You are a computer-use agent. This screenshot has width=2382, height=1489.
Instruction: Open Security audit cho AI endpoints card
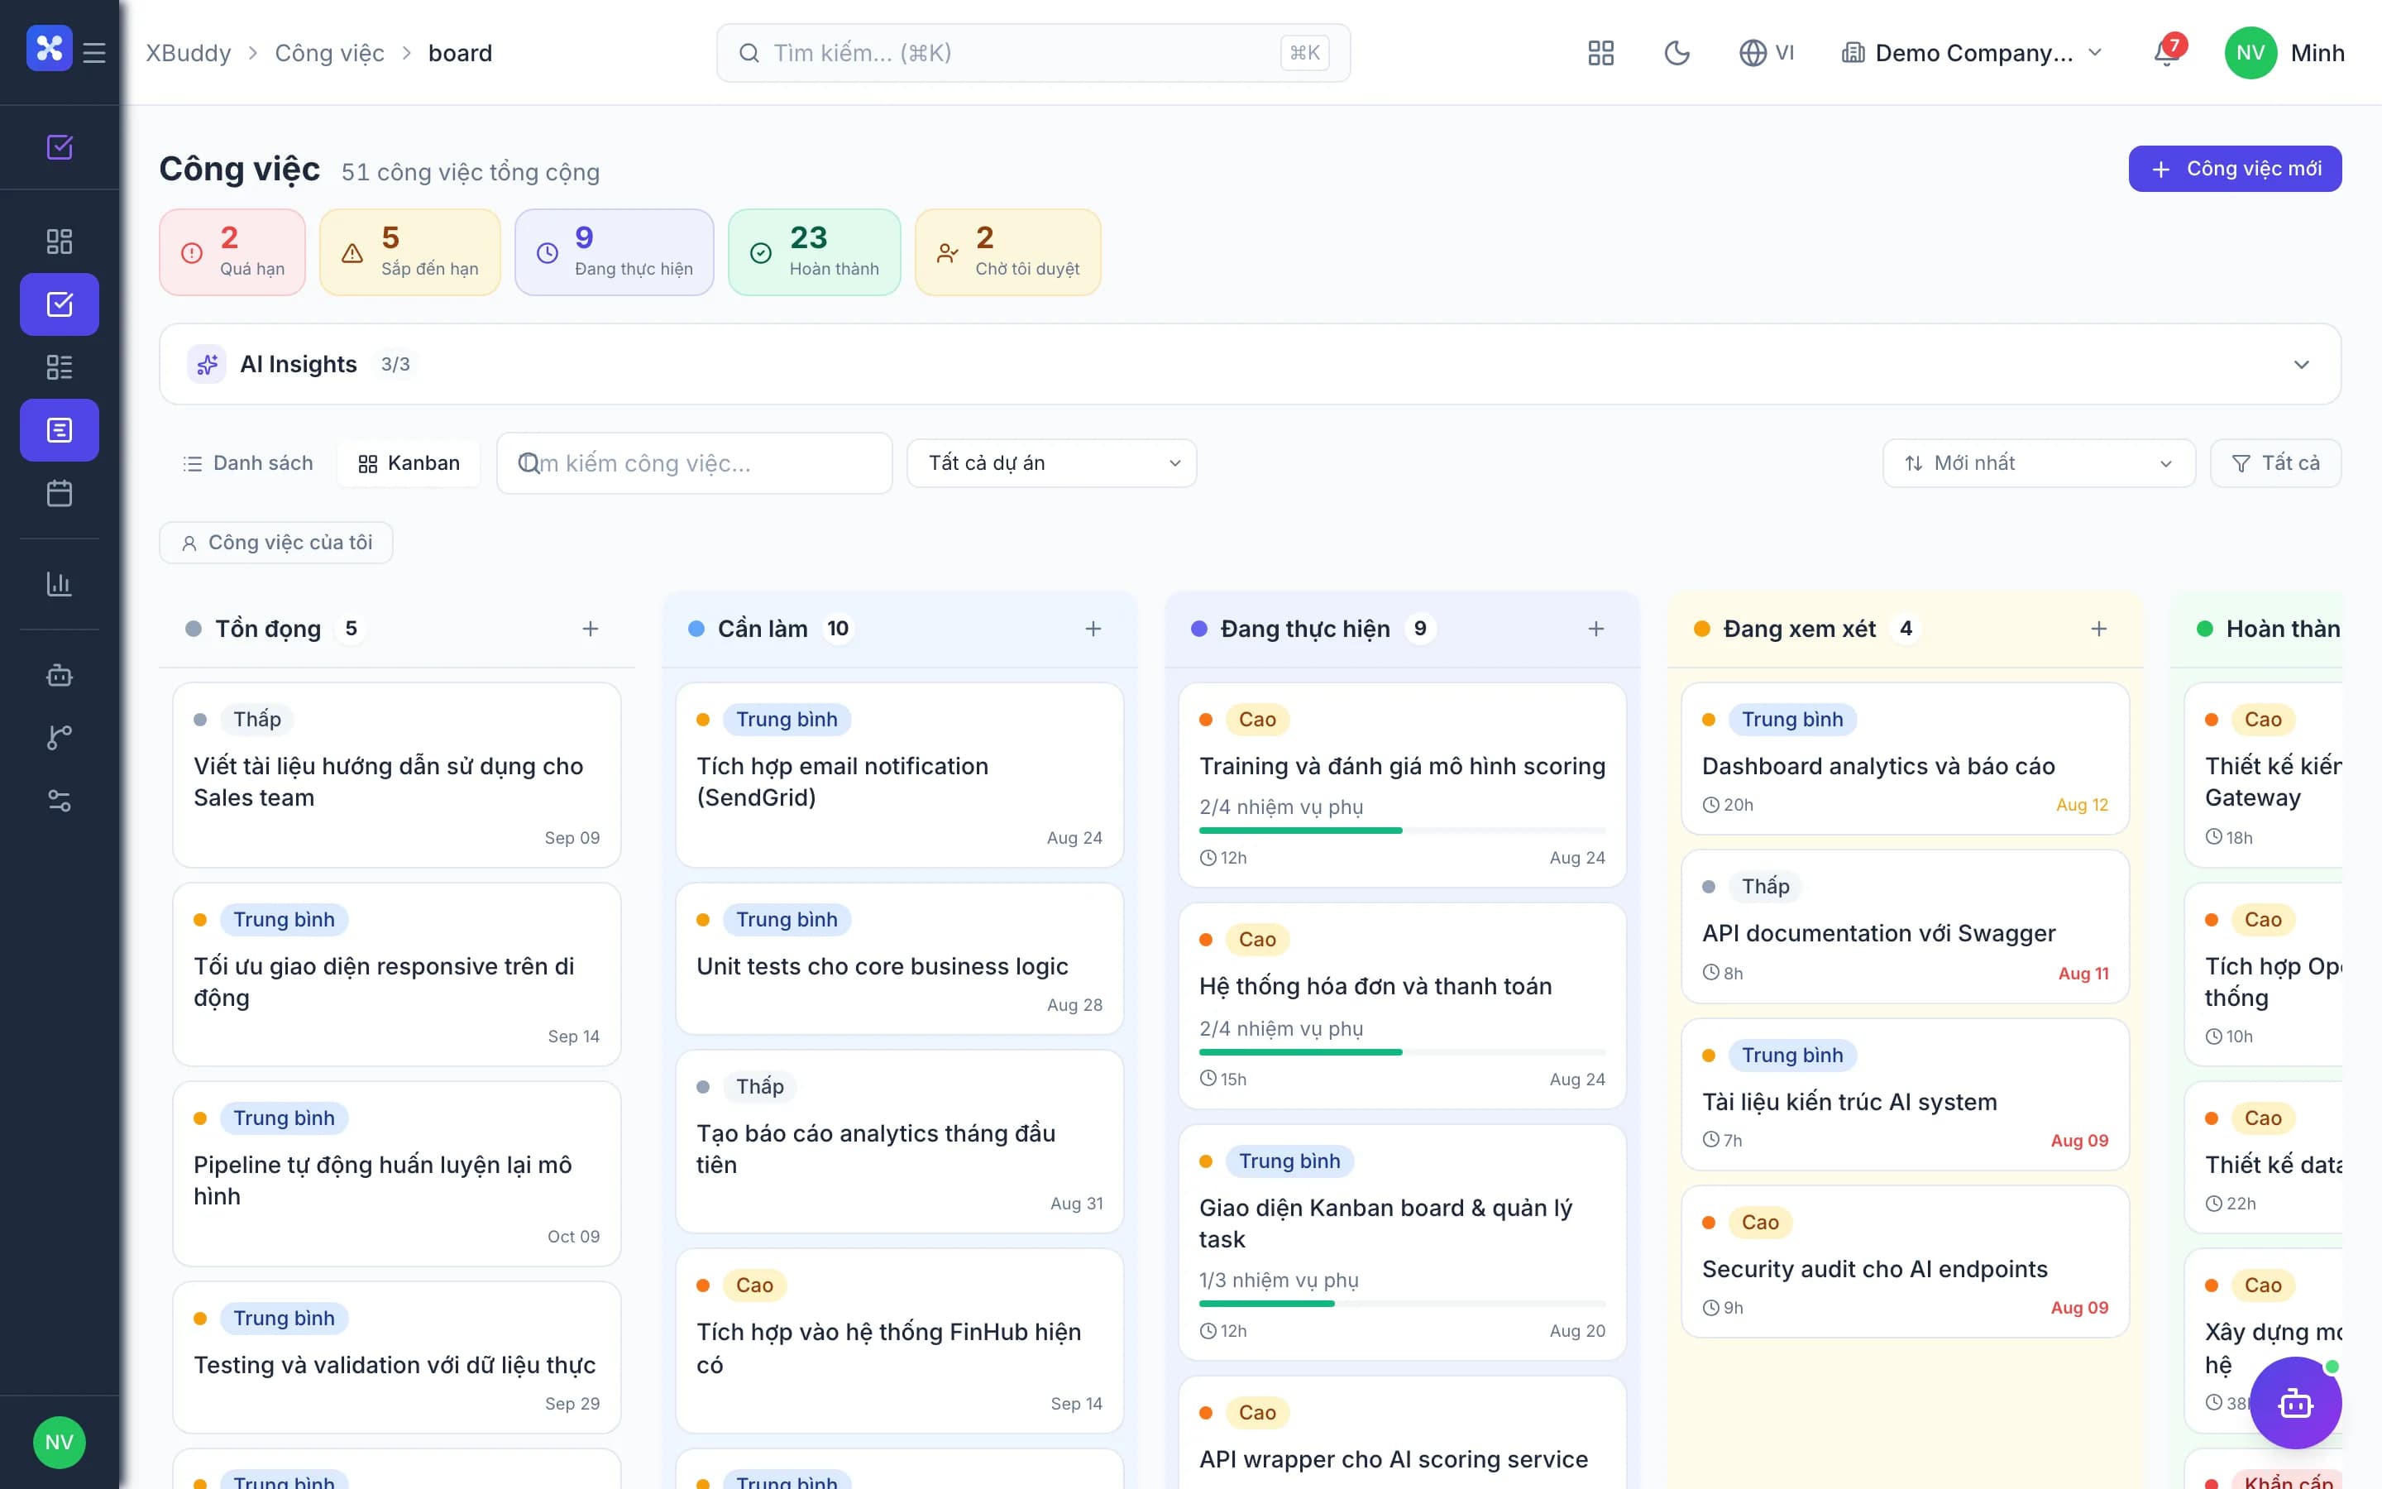(x=1905, y=1262)
